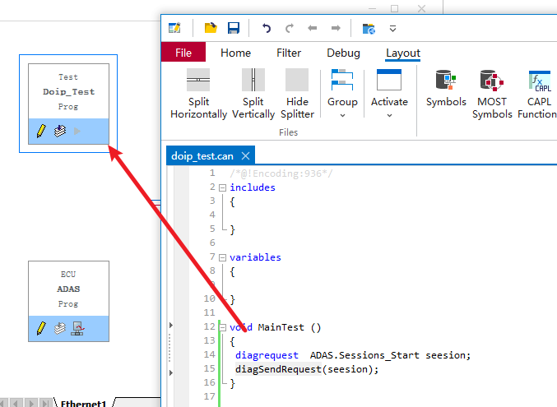The image size is (557, 407).
Task: Select the Ethernet1 tab at bottom
Action: (x=83, y=403)
